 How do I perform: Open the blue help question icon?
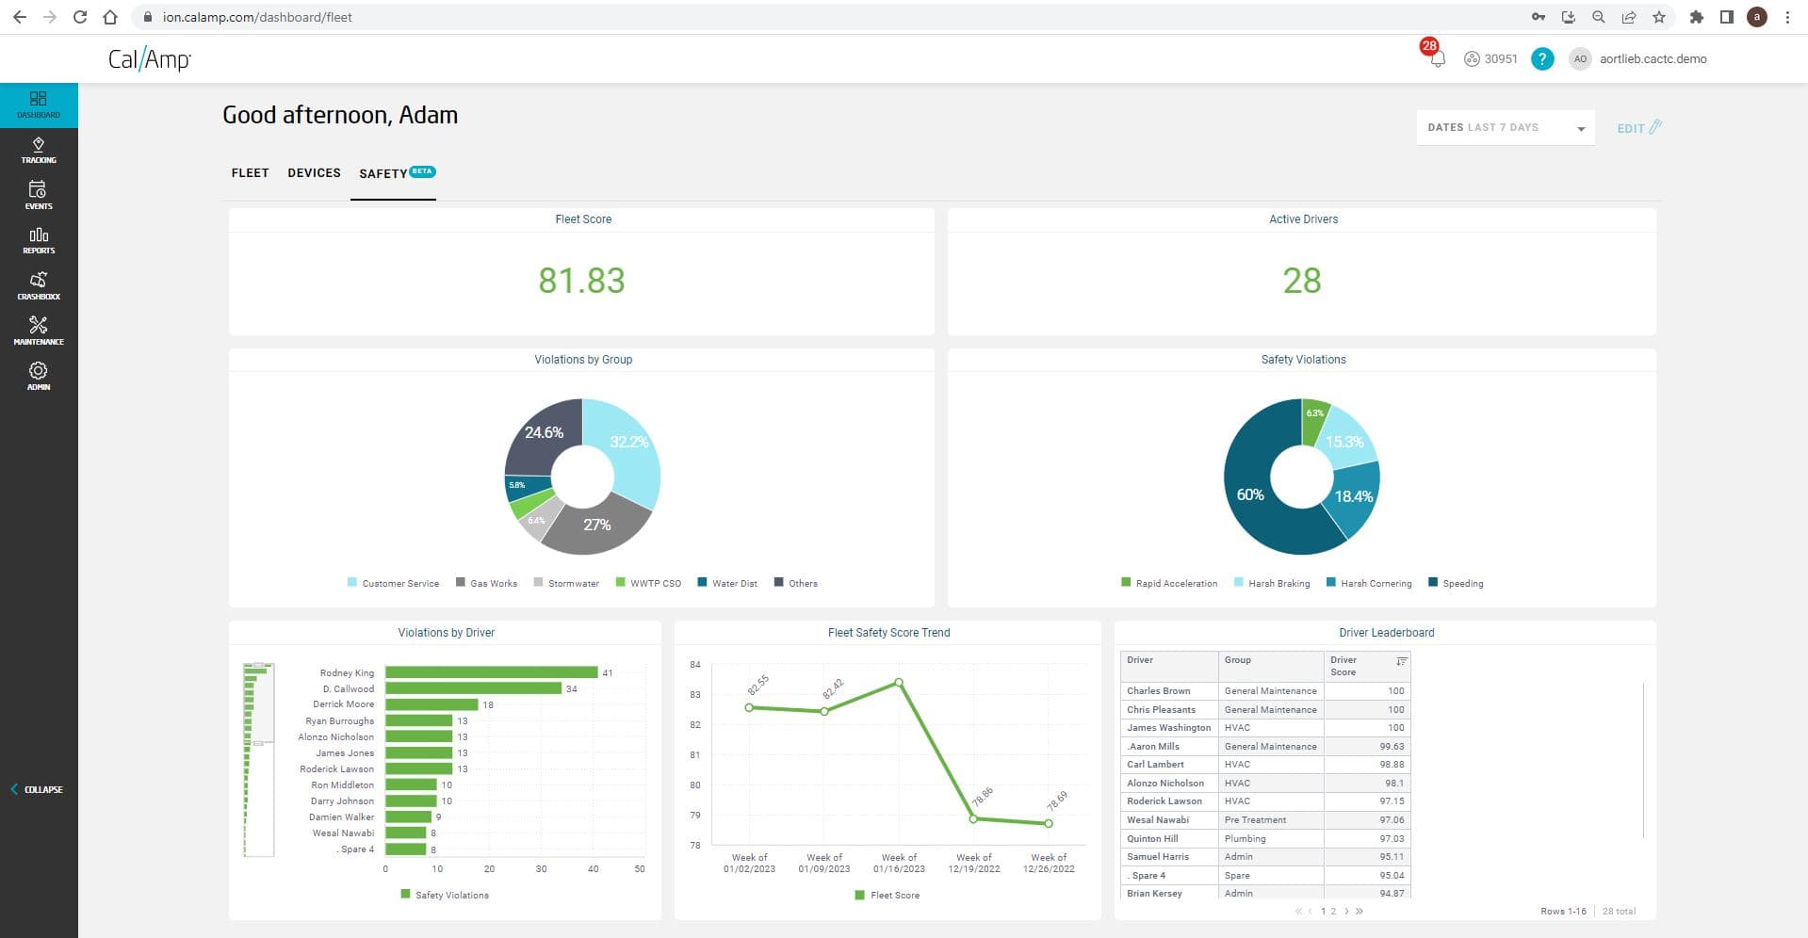coord(1541,59)
